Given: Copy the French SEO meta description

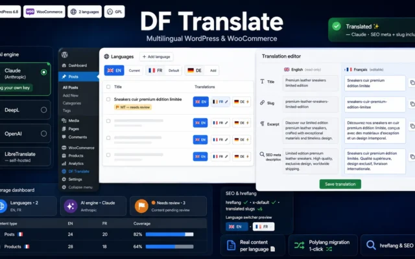Looking at the screenshot, I should point(412,157).
